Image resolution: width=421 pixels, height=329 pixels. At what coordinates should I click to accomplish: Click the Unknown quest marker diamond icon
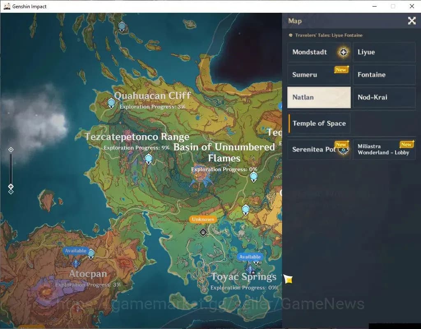[203, 232]
